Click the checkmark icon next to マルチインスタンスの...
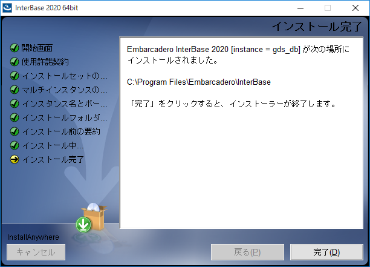Viewport: 370px width, 267px height. click(15, 90)
